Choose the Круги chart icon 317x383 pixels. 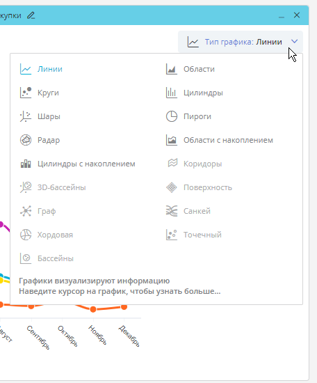(x=26, y=93)
